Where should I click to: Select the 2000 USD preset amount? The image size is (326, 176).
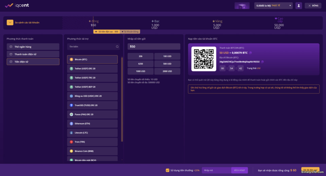[167, 71]
